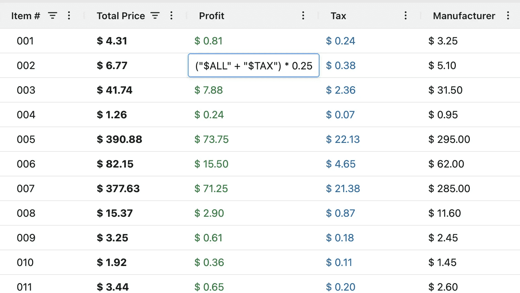Click total price cell $ 390.88
This screenshot has height=293, width=520.
coord(119,139)
